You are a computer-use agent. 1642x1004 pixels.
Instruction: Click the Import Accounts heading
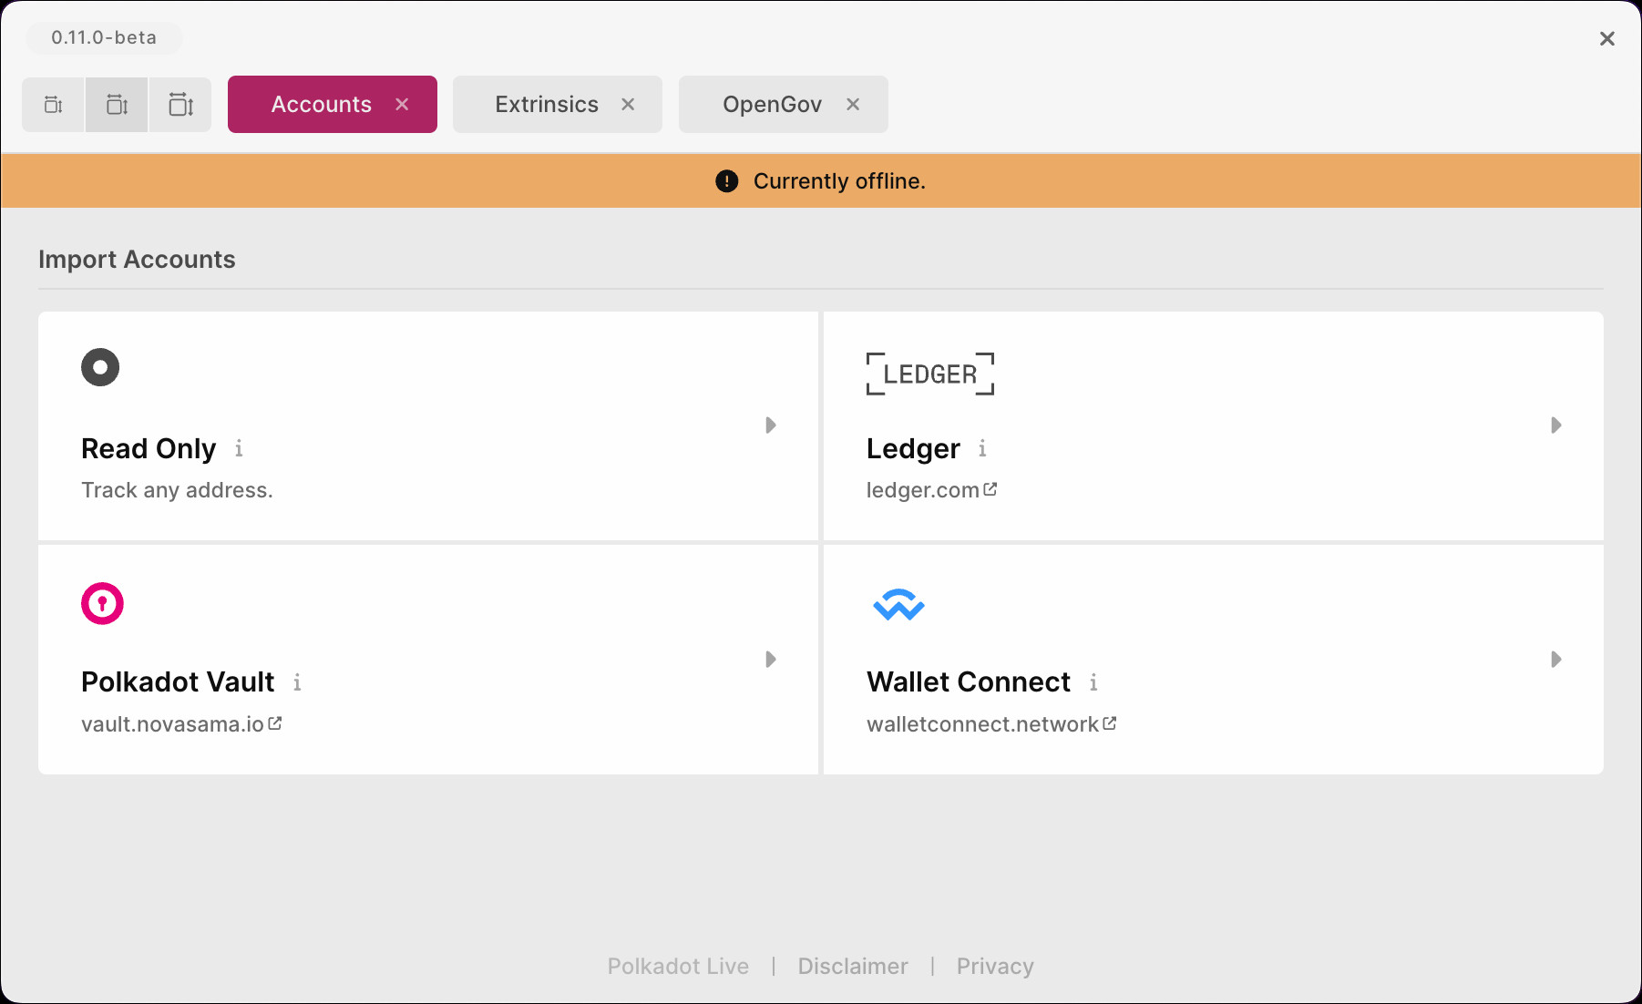[x=137, y=260]
